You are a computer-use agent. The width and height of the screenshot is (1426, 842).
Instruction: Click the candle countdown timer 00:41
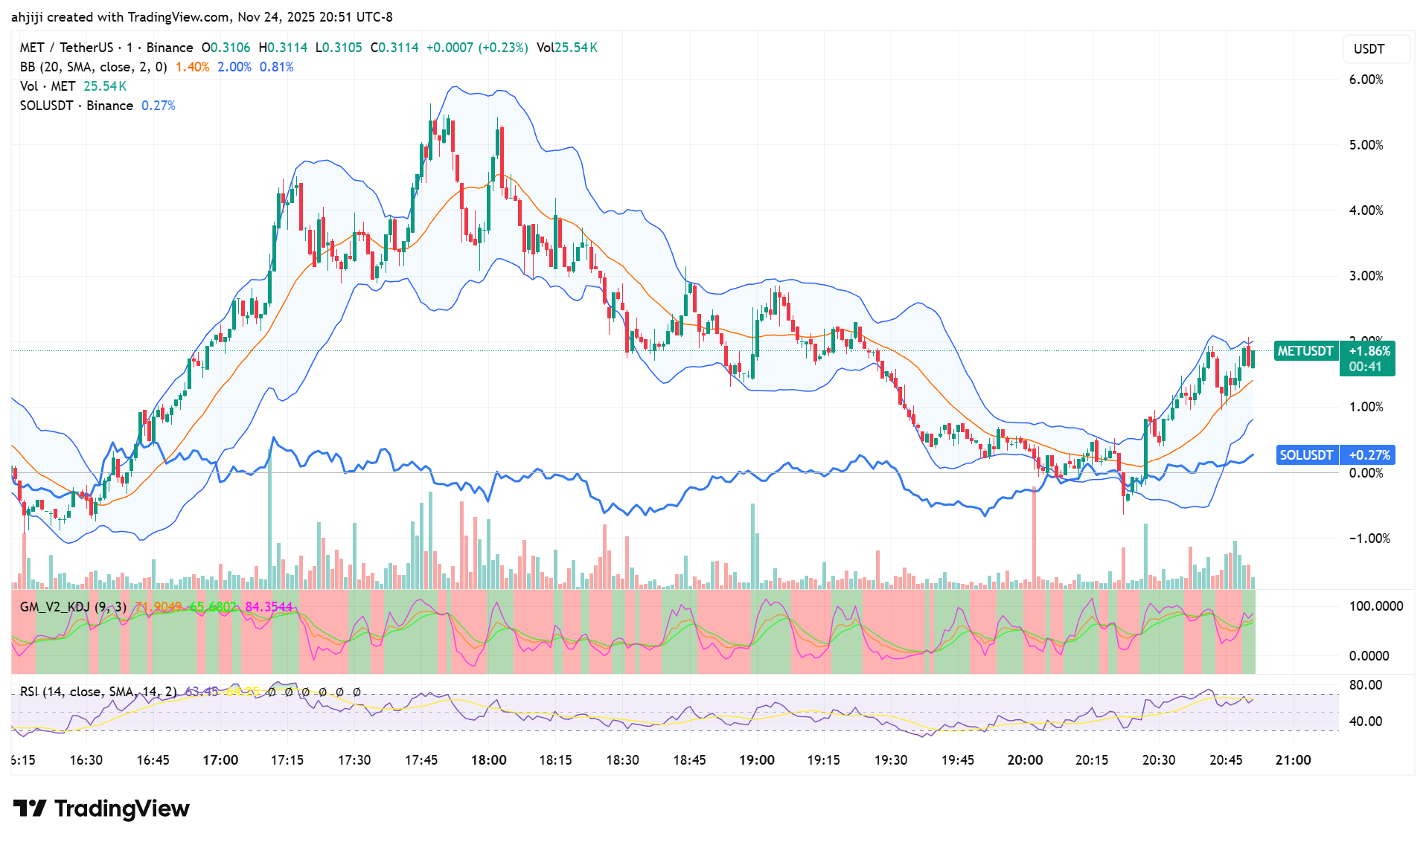(x=1365, y=367)
